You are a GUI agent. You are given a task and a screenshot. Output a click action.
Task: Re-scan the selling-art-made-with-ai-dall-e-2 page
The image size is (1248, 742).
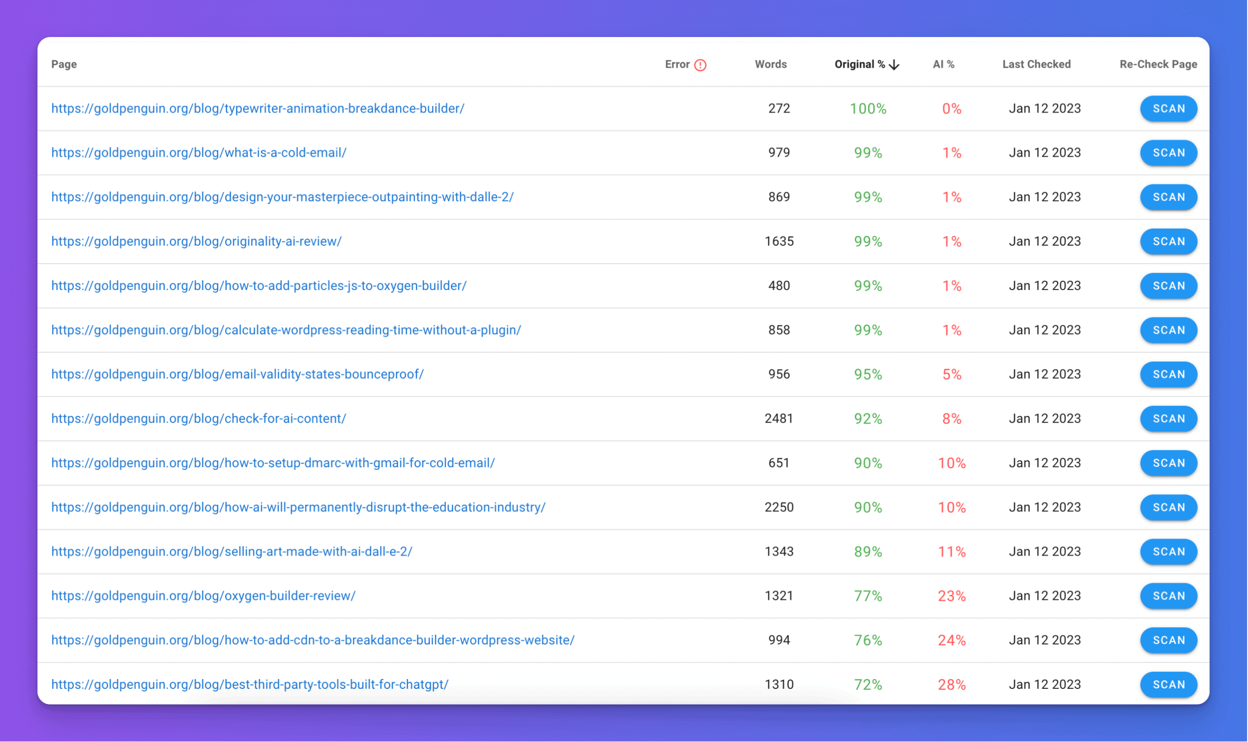coord(1168,551)
